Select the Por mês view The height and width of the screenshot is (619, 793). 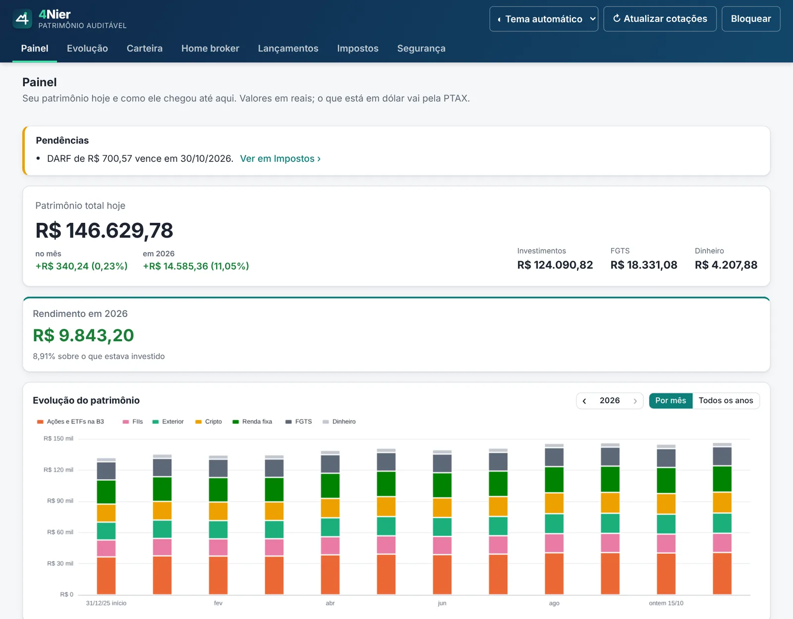point(671,401)
